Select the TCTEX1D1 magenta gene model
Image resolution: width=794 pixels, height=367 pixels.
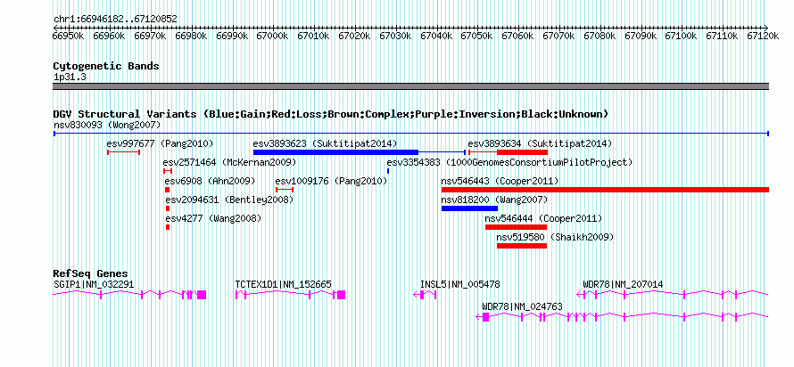290,295
